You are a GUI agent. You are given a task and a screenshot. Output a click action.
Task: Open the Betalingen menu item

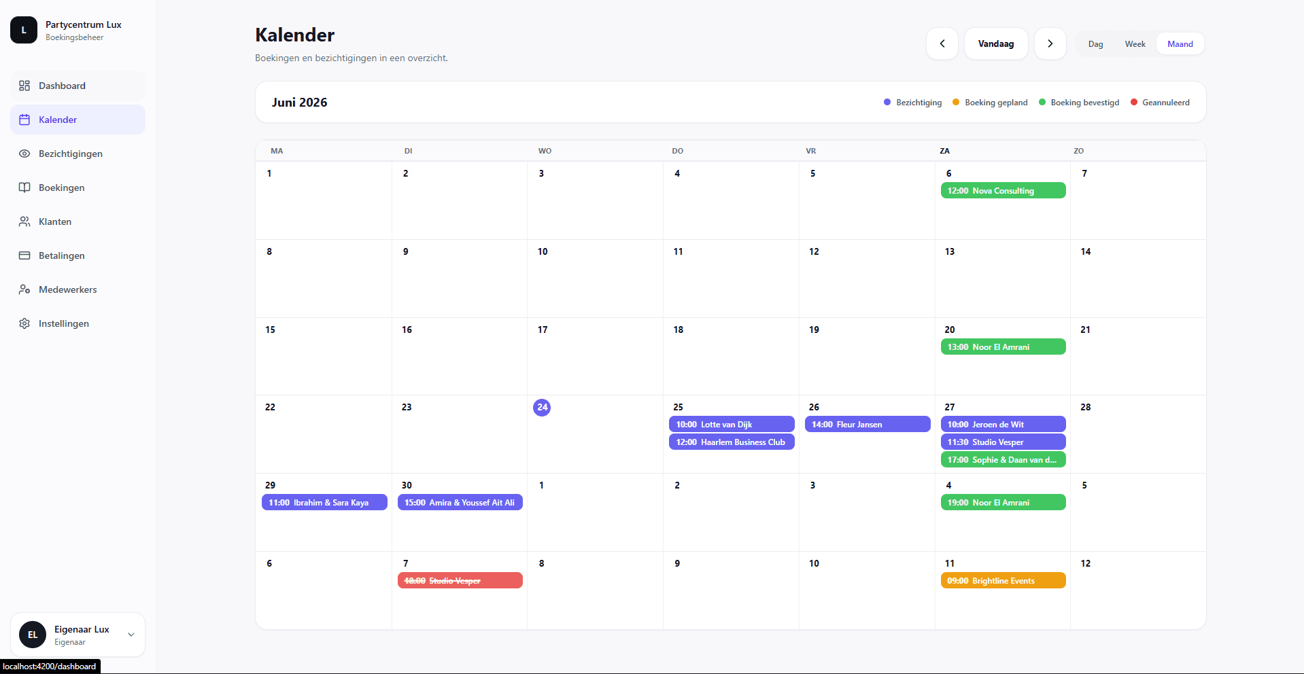pyautogui.click(x=78, y=255)
